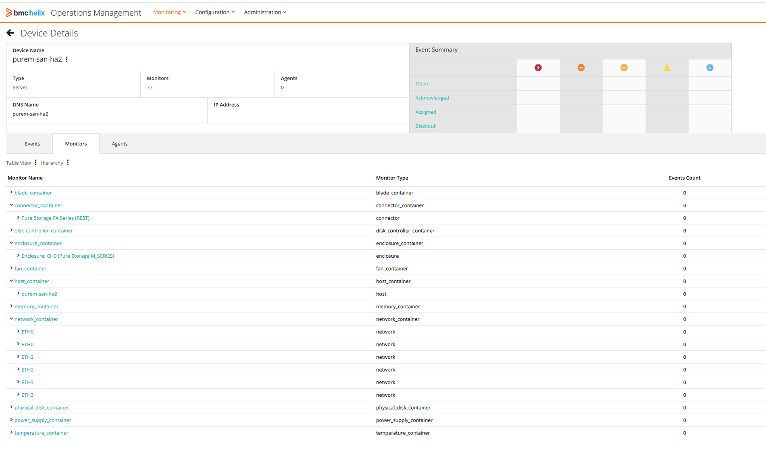This screenshot has height=453, width=766.
Task: Click the Acknowledged link in Event Summary
Action: point(432,97)
